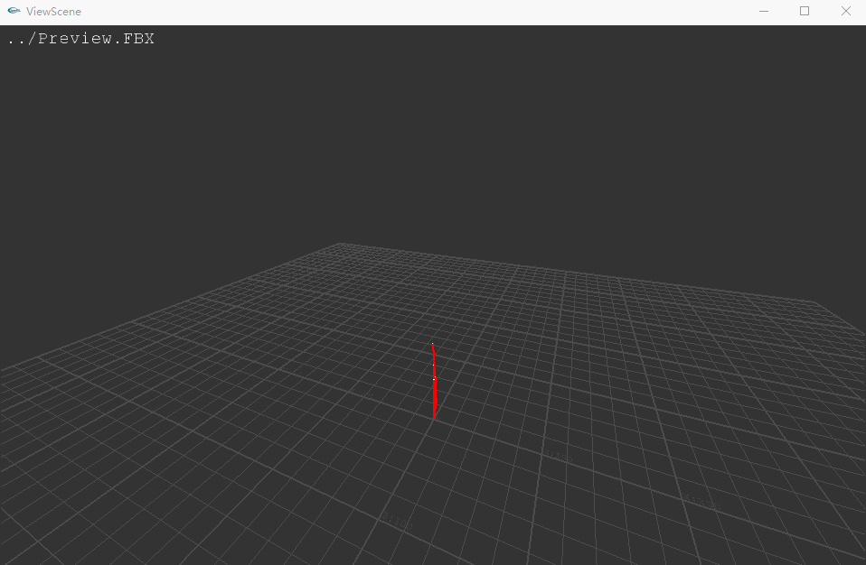Click the ViewScene app icon in title bar
This screenshot has width=866, height=565.
click(14, 12)
